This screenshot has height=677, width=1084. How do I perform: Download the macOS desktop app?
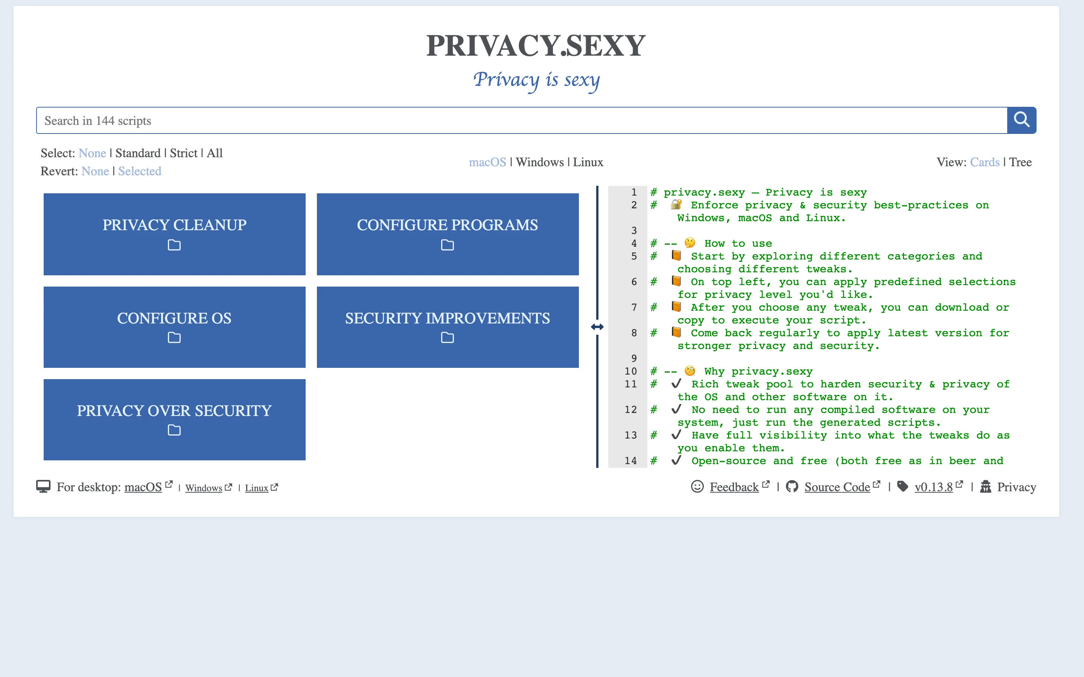point(143,487)
